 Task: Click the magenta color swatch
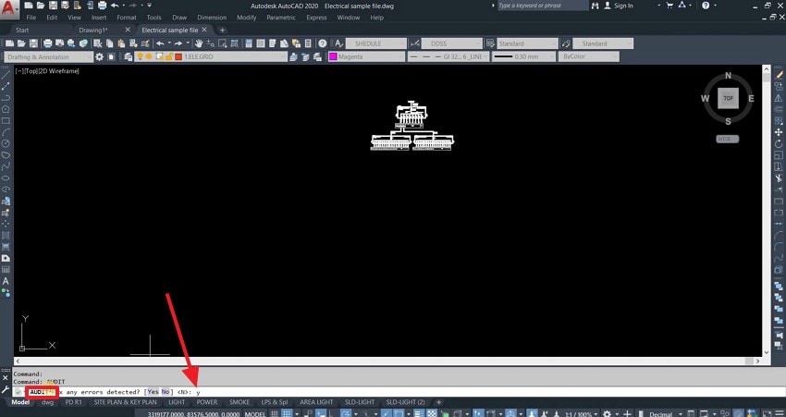(x=333, y=56)
